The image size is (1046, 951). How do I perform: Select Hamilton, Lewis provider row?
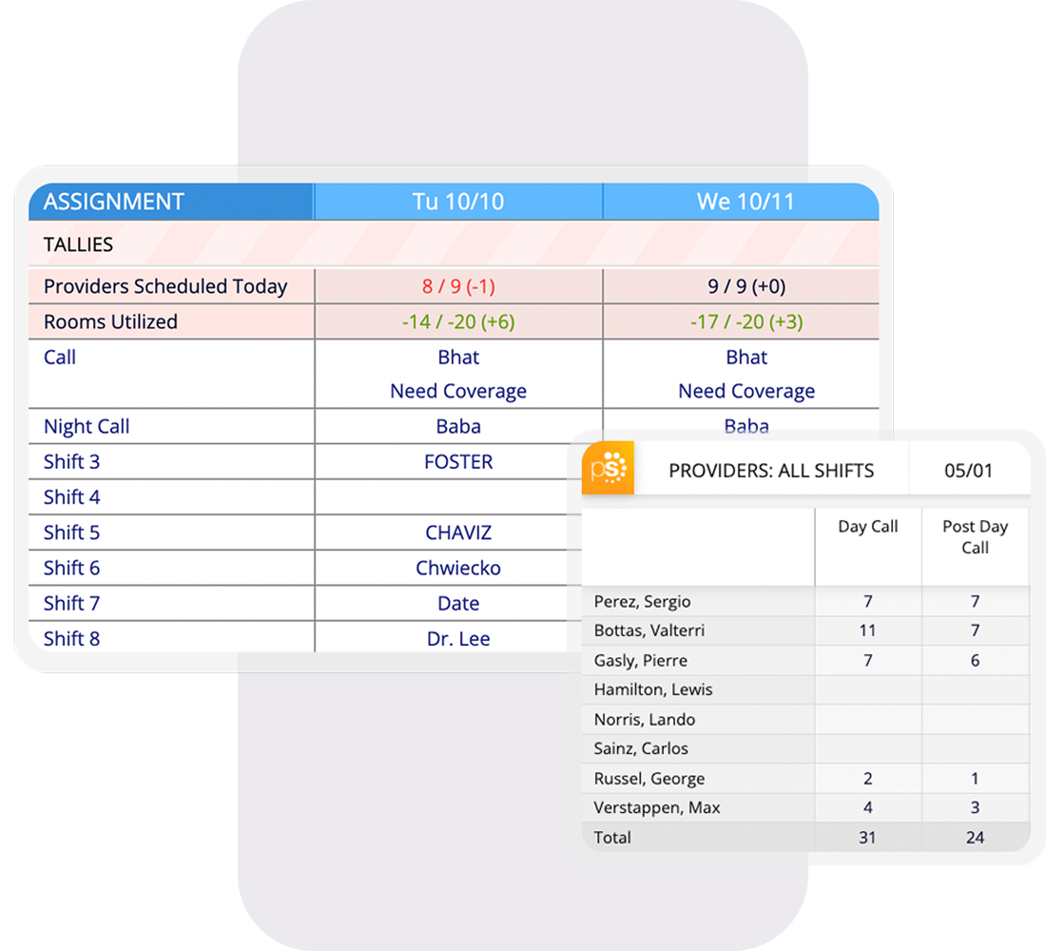(x=653, y=689)
